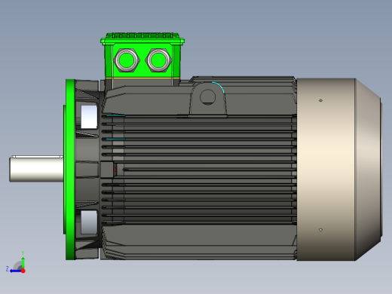Select the left cable gland on the terminal box

coord(126,60)
